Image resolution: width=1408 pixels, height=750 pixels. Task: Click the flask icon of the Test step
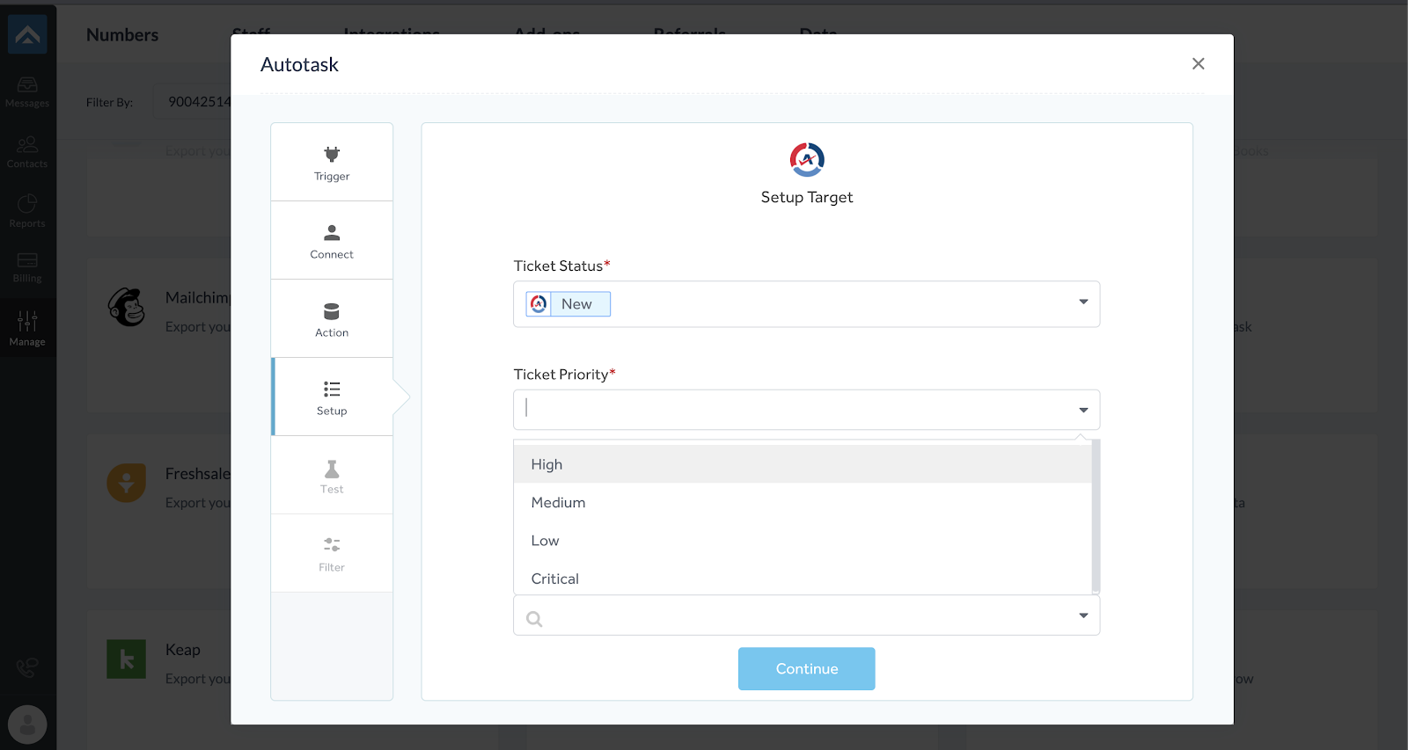(332, 469)
